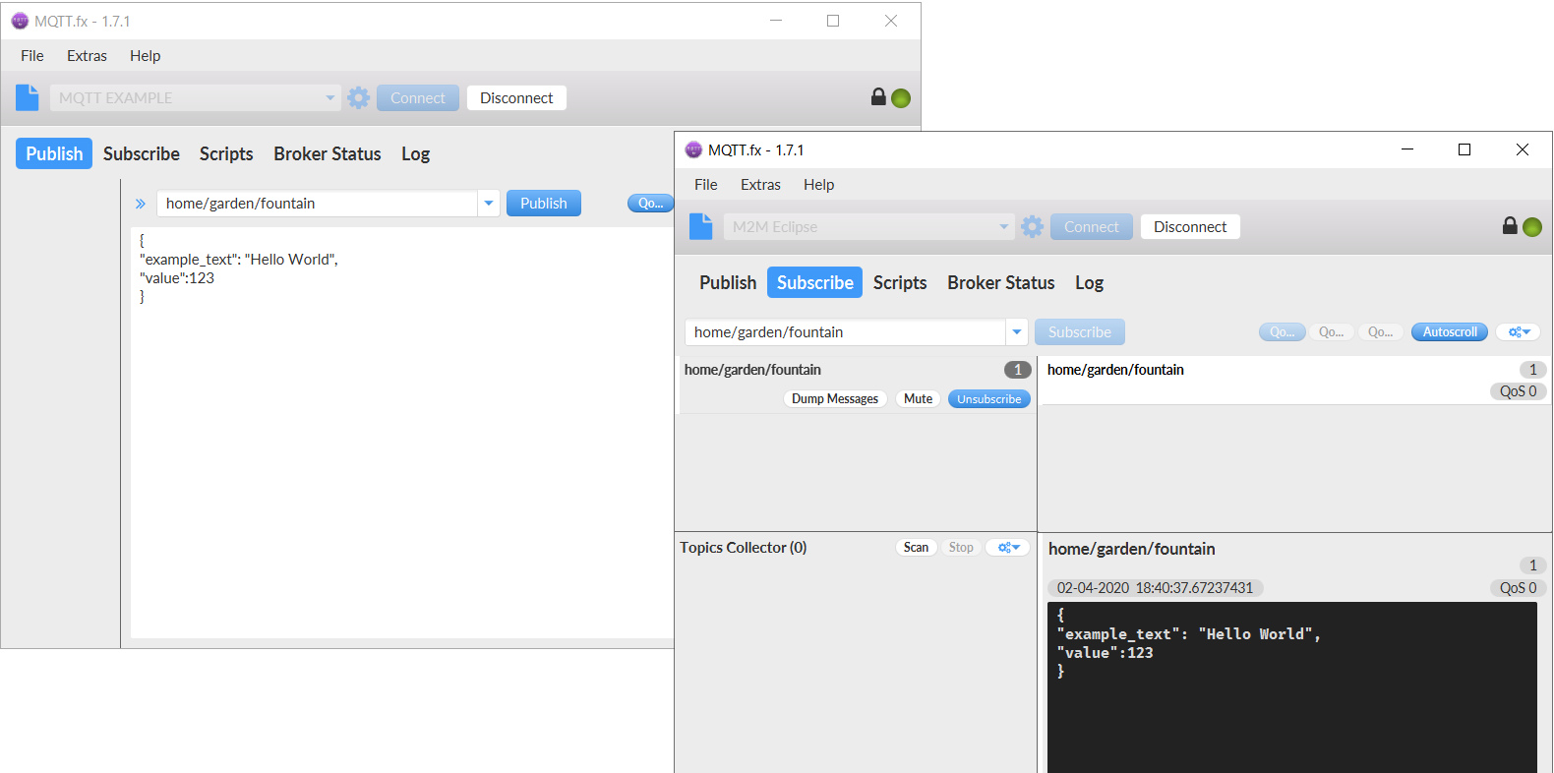Viewport: 1554px width, 773px height.
Task: Click Unsubscribe for home/garden/fountain
Action: [989, 399]
